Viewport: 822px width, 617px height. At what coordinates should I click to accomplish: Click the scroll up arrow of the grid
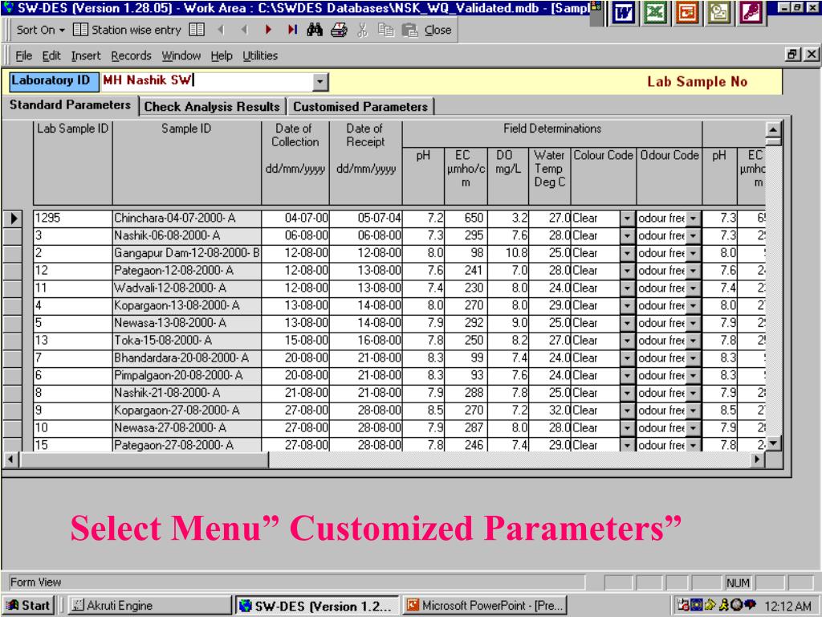(773, 129)
